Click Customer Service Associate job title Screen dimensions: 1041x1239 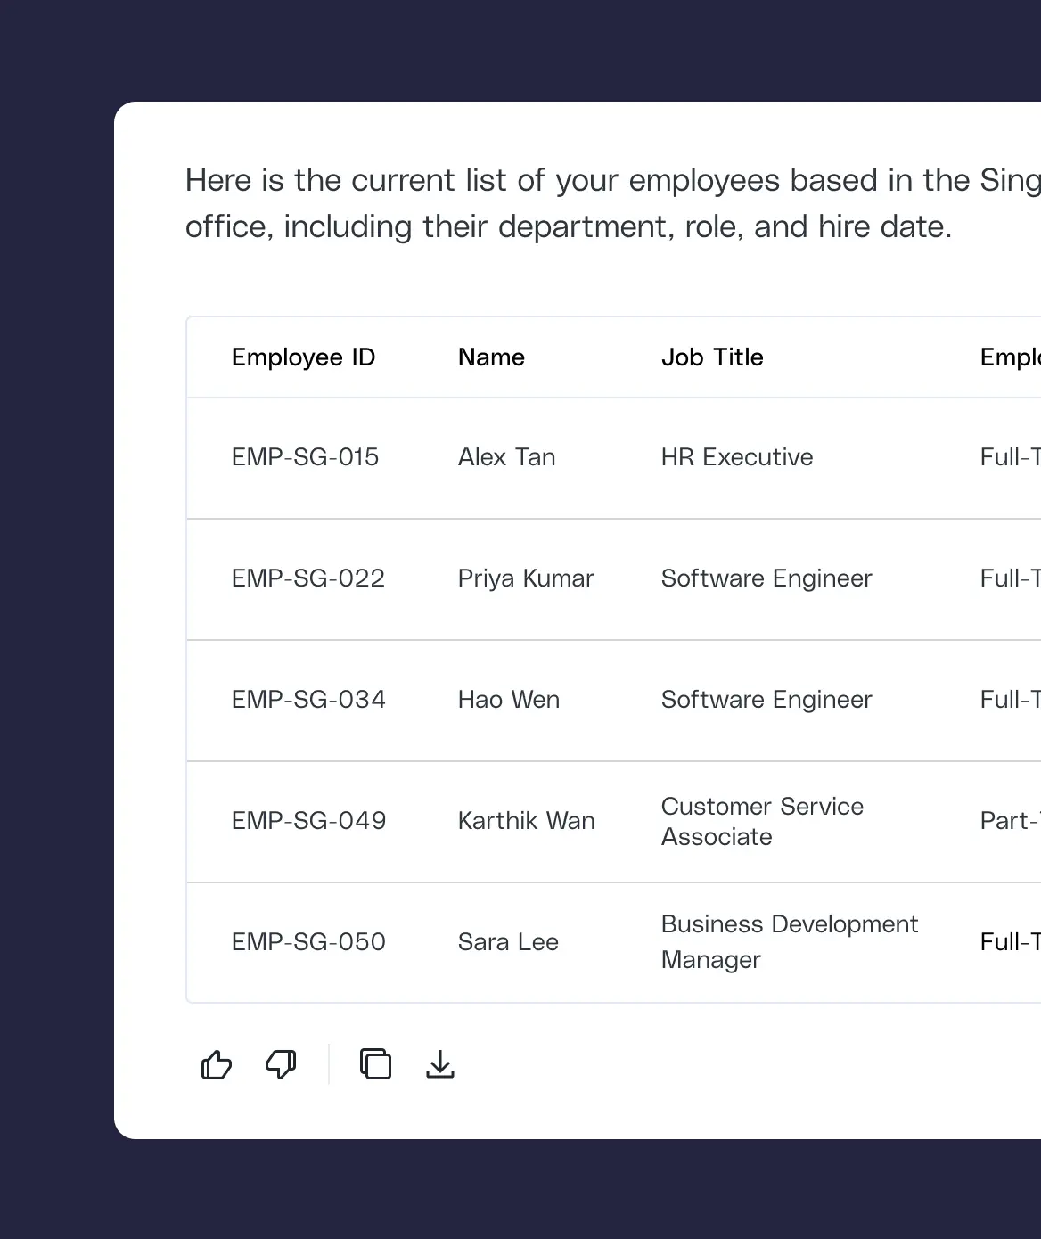tap(762, 821)
